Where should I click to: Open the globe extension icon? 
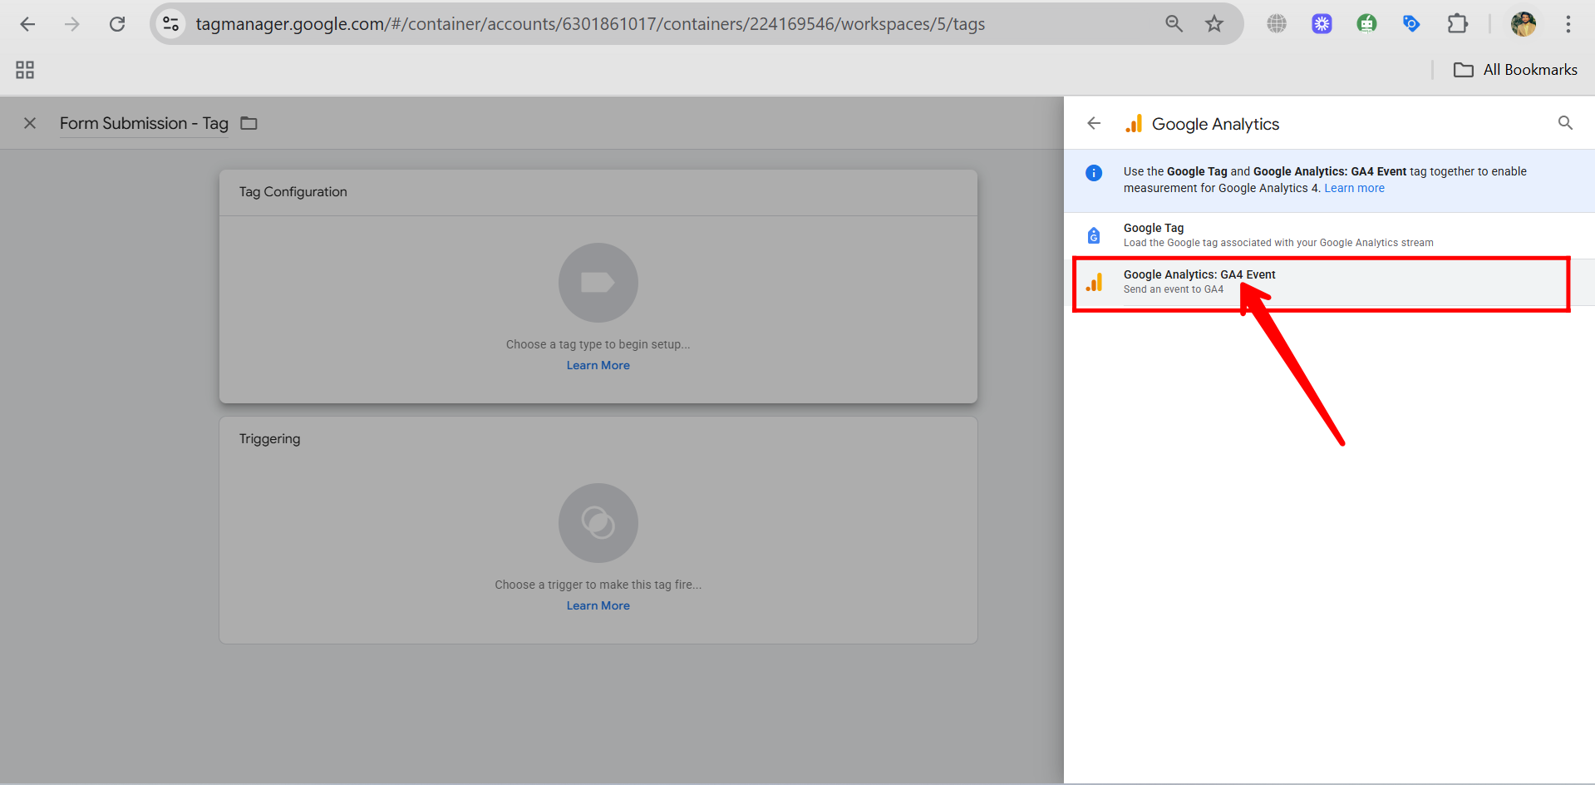(x=1277, y=24)
